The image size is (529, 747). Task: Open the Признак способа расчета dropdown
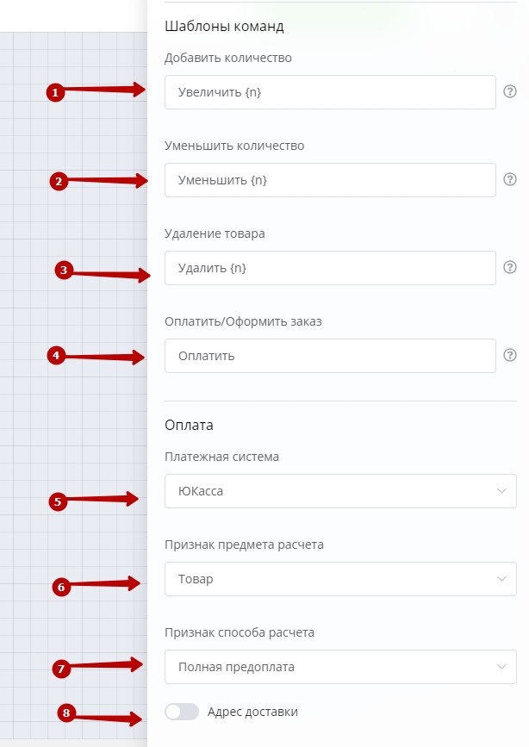(x=339, y=667)
